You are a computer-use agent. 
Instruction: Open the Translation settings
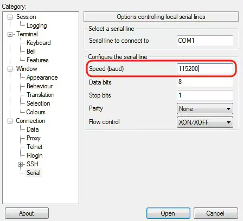pos(41,95)
